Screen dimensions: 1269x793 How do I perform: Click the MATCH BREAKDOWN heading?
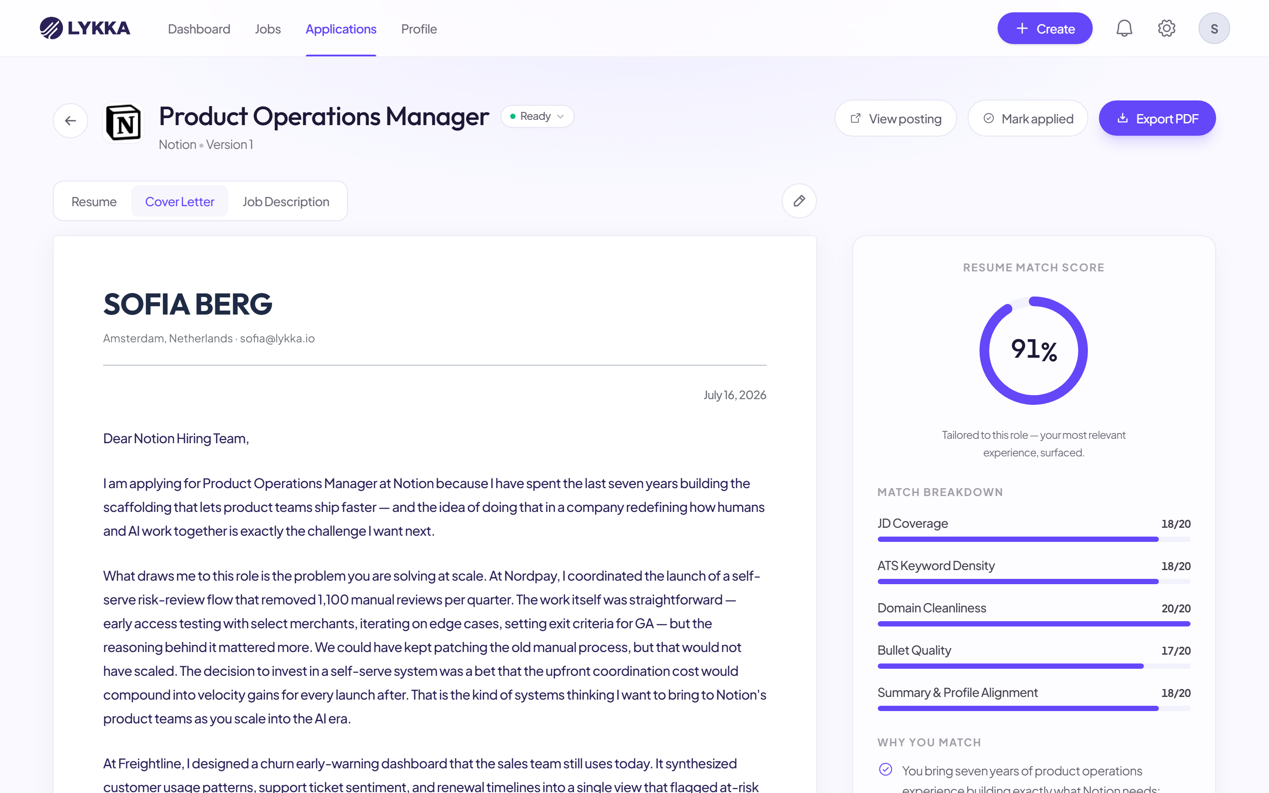(940, 492)
